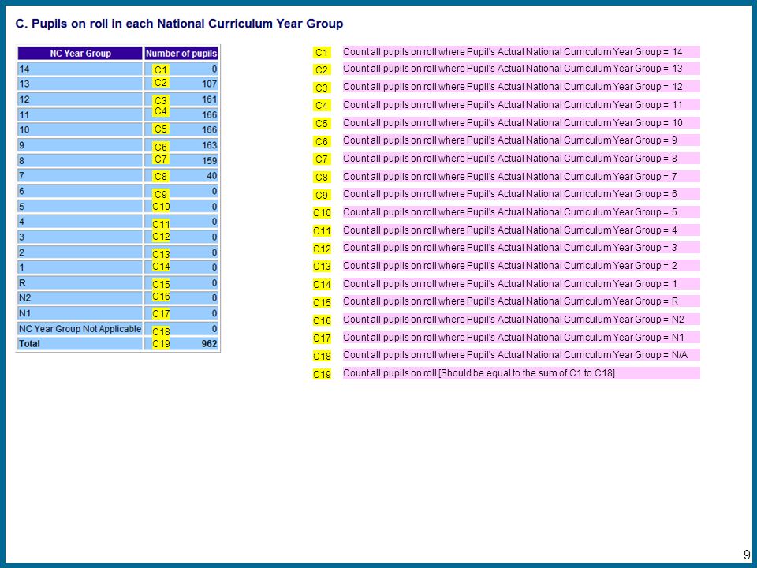Screen dimensions: 757x568
Task: Click 'Should be equal to the sum' definition
Action: pos(521,373)
